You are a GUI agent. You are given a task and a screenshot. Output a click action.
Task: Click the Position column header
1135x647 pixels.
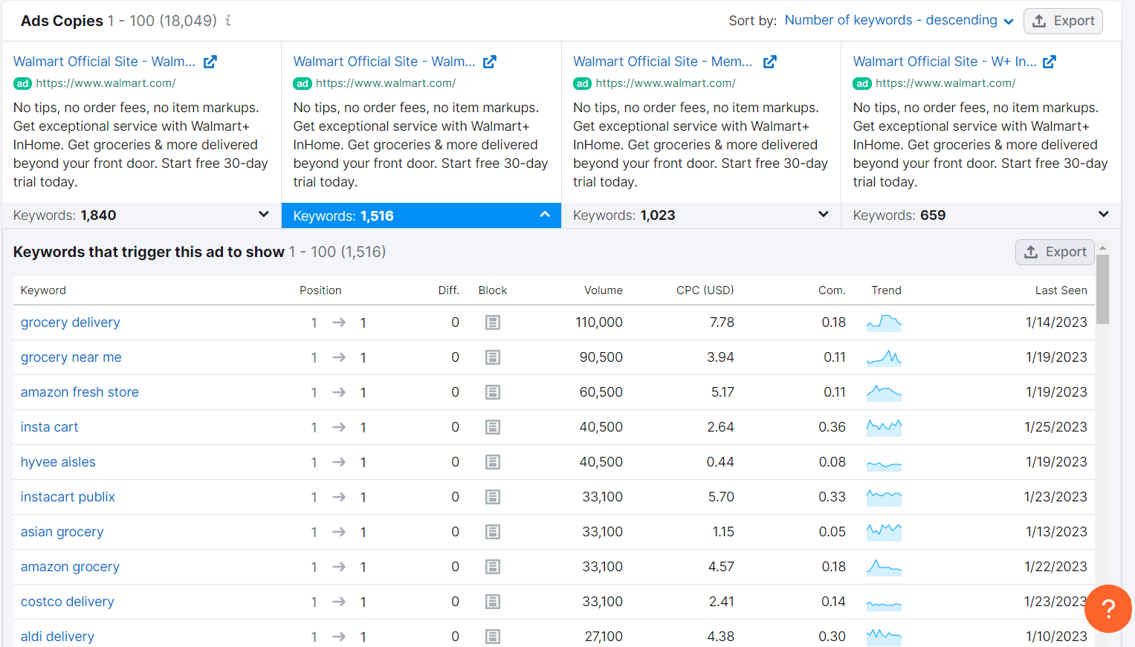(320, 290)
